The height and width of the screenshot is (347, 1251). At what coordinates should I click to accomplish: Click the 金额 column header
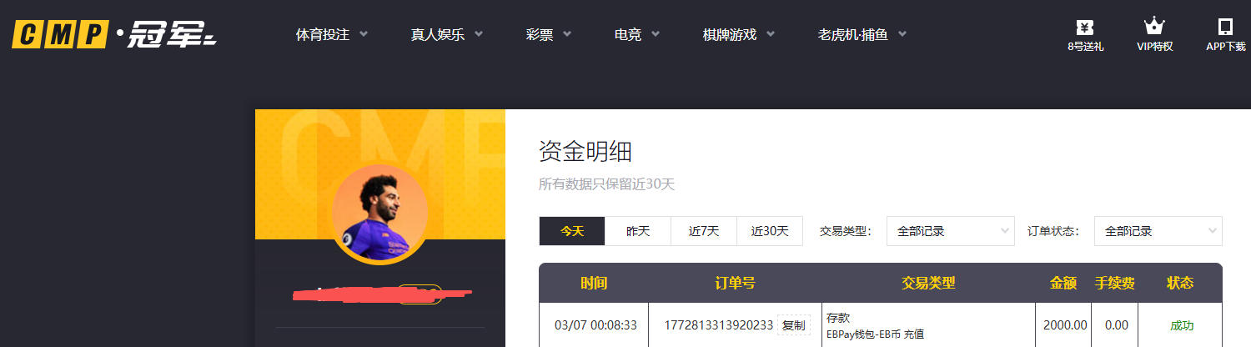click(1063, 284)
